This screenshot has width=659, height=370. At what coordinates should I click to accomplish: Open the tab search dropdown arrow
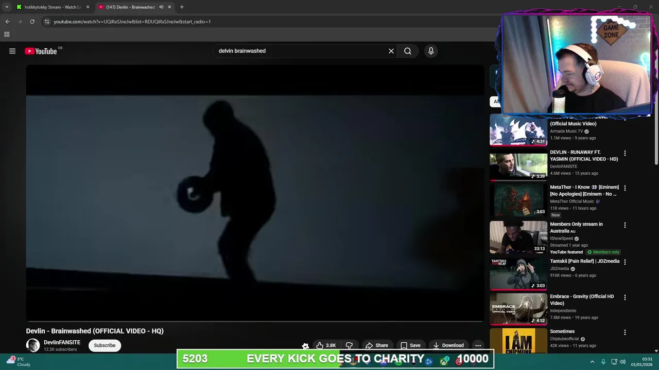[x=7, y=7]
